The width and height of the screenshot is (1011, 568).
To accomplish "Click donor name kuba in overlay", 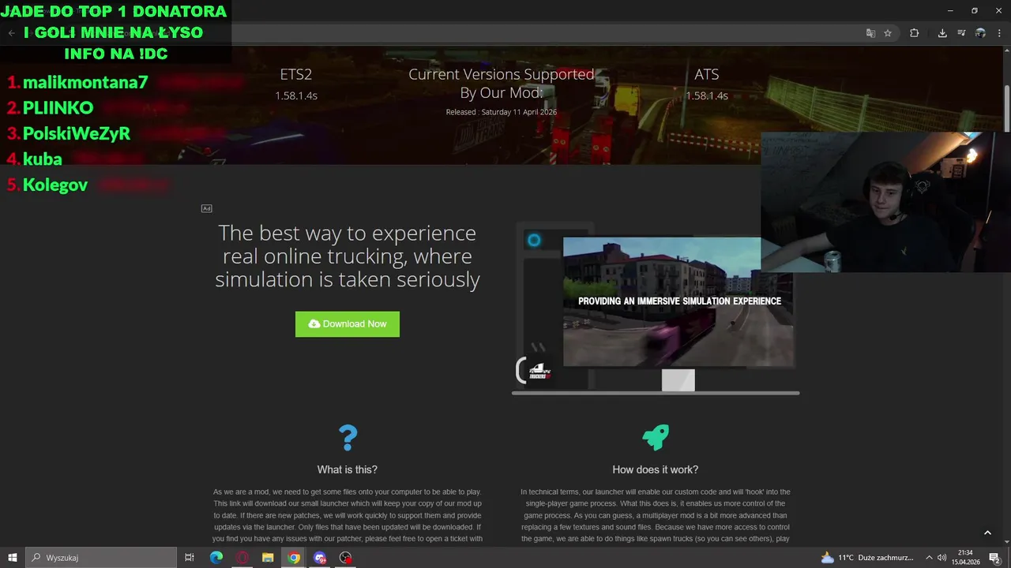I will tap(43, 159).
